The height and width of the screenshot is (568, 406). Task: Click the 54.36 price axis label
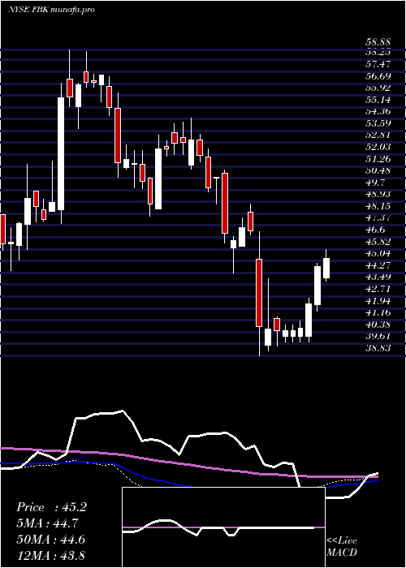[378, 111]
